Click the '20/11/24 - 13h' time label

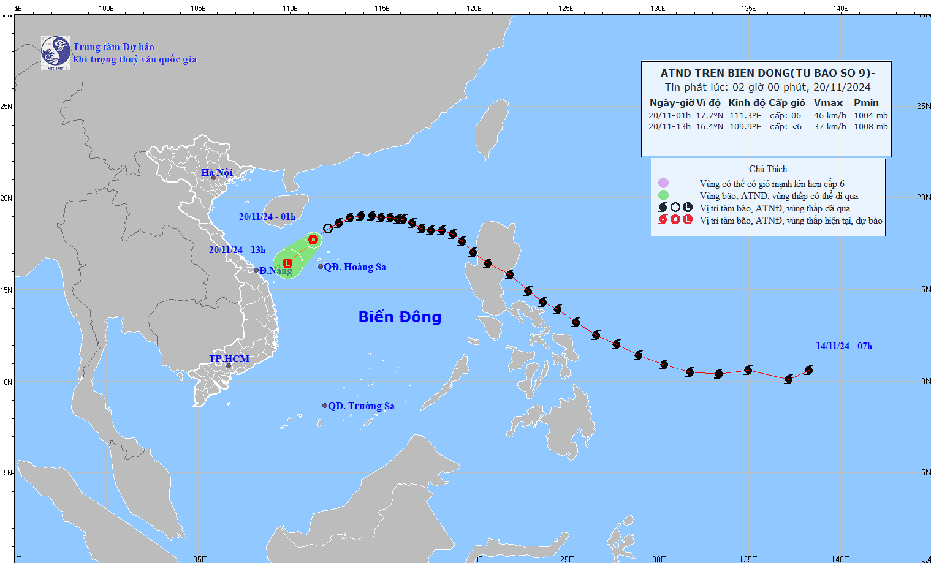(x=237, y=250)
